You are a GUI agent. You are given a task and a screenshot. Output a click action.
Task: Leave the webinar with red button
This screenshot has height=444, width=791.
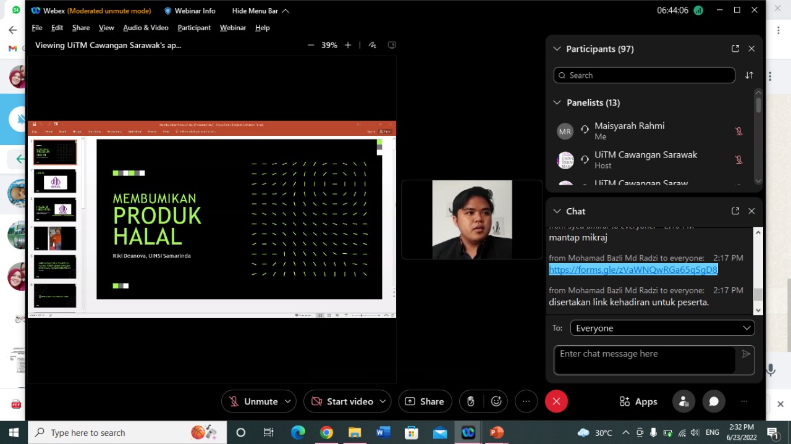[x=556, y=401]
